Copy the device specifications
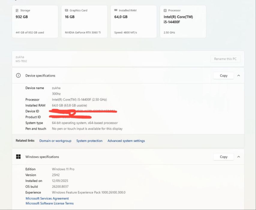256x210 pixels. pos(224,76)
